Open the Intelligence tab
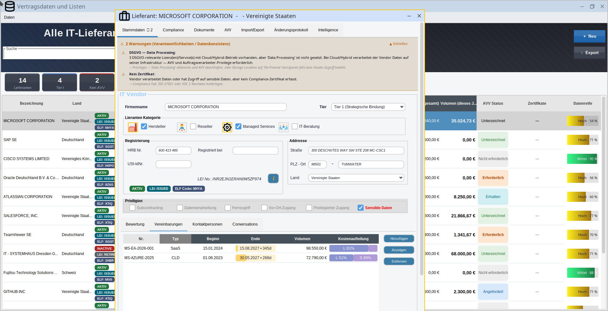The image size is (608, 311). (x=328, y=30)
